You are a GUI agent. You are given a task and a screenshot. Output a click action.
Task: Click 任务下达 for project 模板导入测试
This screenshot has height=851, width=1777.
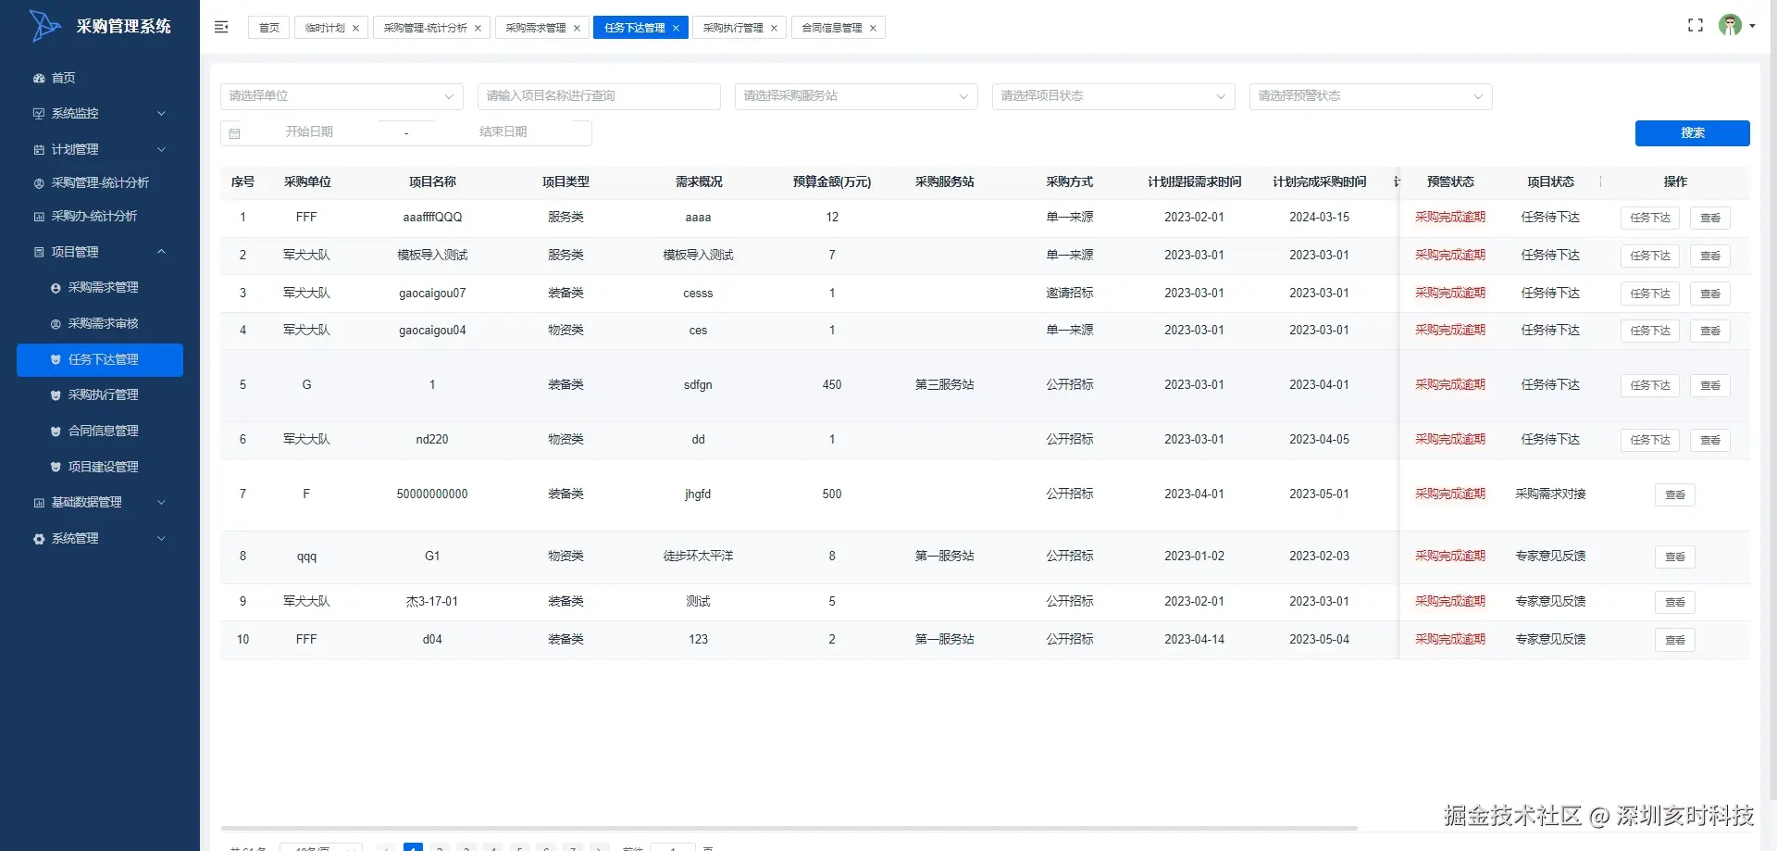pos(1650,257)
